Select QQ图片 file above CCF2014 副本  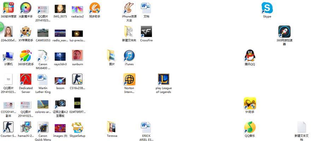[8, 79]
